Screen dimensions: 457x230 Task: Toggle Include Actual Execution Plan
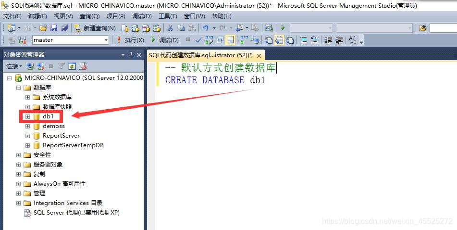tap(244, 40)
